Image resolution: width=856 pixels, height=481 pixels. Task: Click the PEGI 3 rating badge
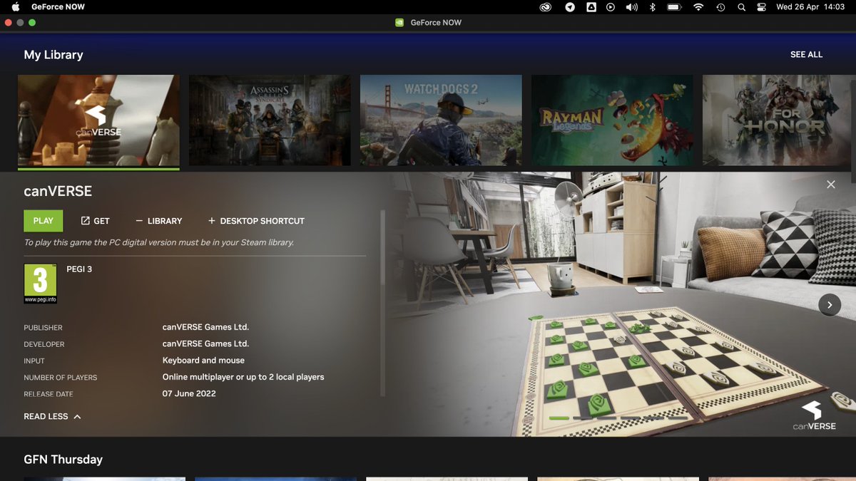[40, 284]
